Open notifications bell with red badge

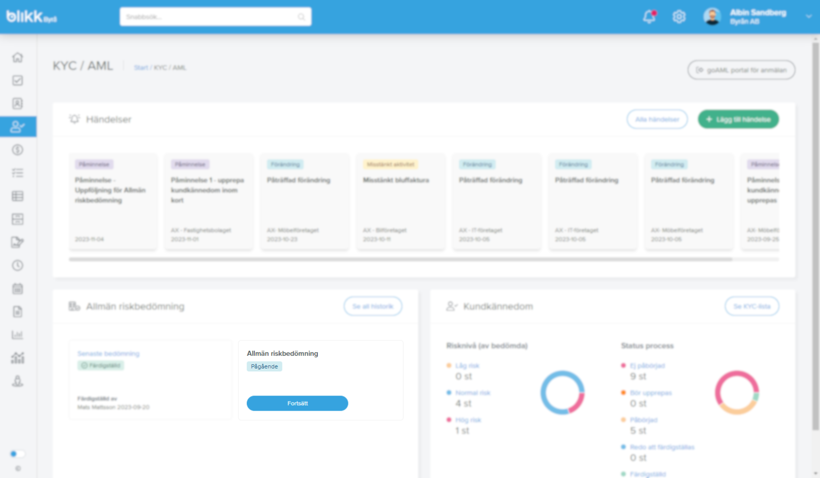[650, 17]
